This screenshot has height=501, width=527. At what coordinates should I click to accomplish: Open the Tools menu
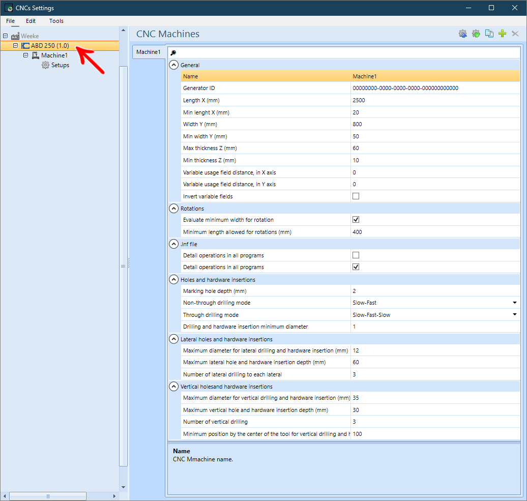pos(56,21)
